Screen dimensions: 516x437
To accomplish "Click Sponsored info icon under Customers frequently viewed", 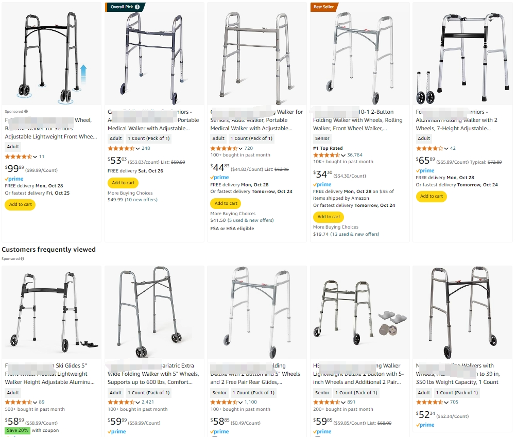I will pos(23,259).
